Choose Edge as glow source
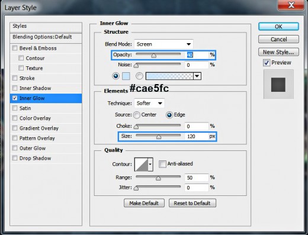Image resolution: width=308 pixels, height=235 pixels. [169, 115]
